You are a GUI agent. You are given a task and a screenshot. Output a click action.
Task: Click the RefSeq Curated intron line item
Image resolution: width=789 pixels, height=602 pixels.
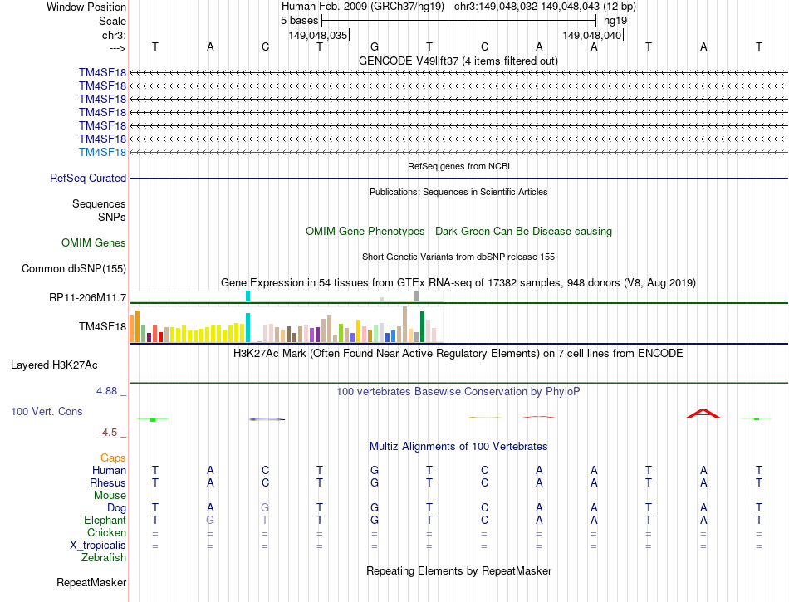point(459,178)
